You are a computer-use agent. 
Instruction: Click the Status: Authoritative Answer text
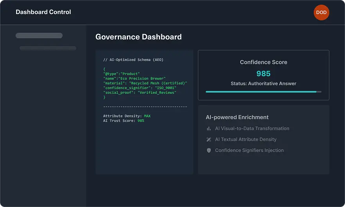(263, 84)
